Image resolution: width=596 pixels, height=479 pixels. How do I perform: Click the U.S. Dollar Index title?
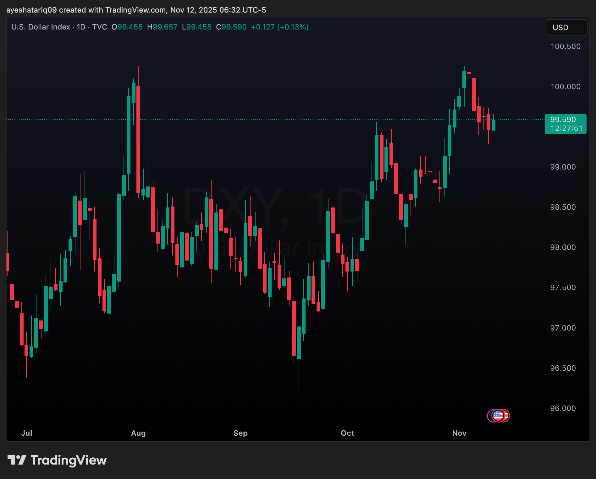coord(41,27)
